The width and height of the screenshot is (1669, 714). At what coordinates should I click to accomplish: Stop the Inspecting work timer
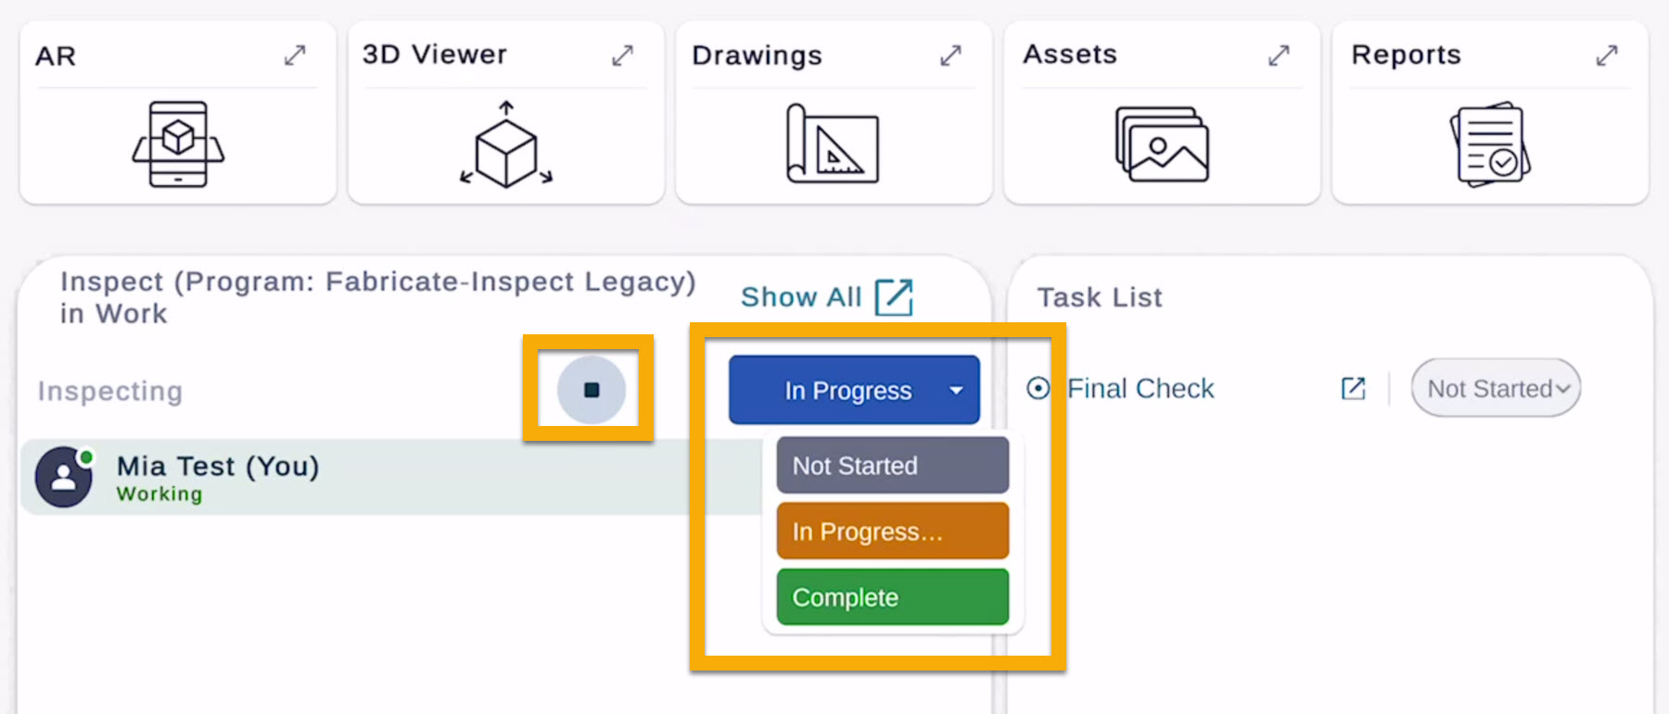click(x=591, y=390)
